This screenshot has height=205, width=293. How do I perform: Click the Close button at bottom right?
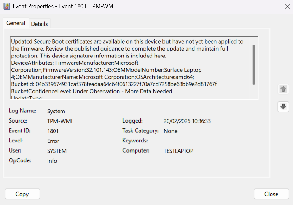pos(271,194)
